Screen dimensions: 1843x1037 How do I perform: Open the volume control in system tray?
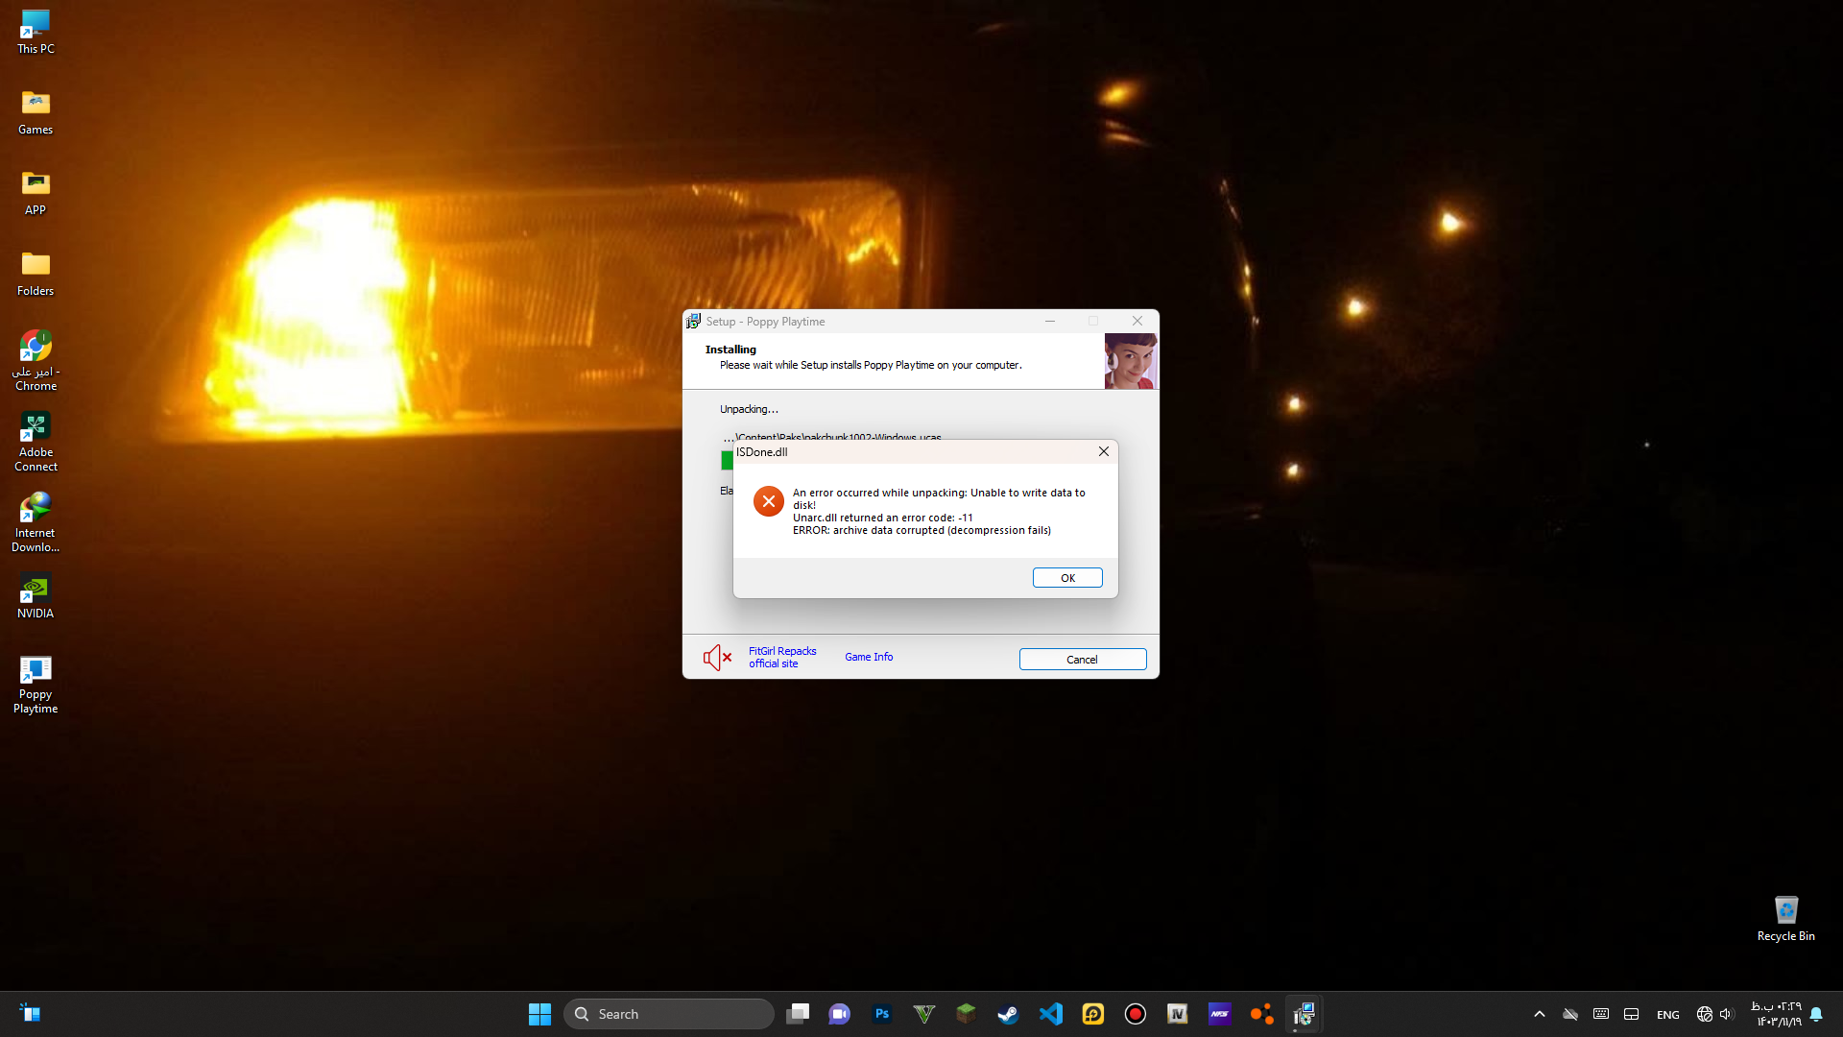click(x=1726, y=1014)
